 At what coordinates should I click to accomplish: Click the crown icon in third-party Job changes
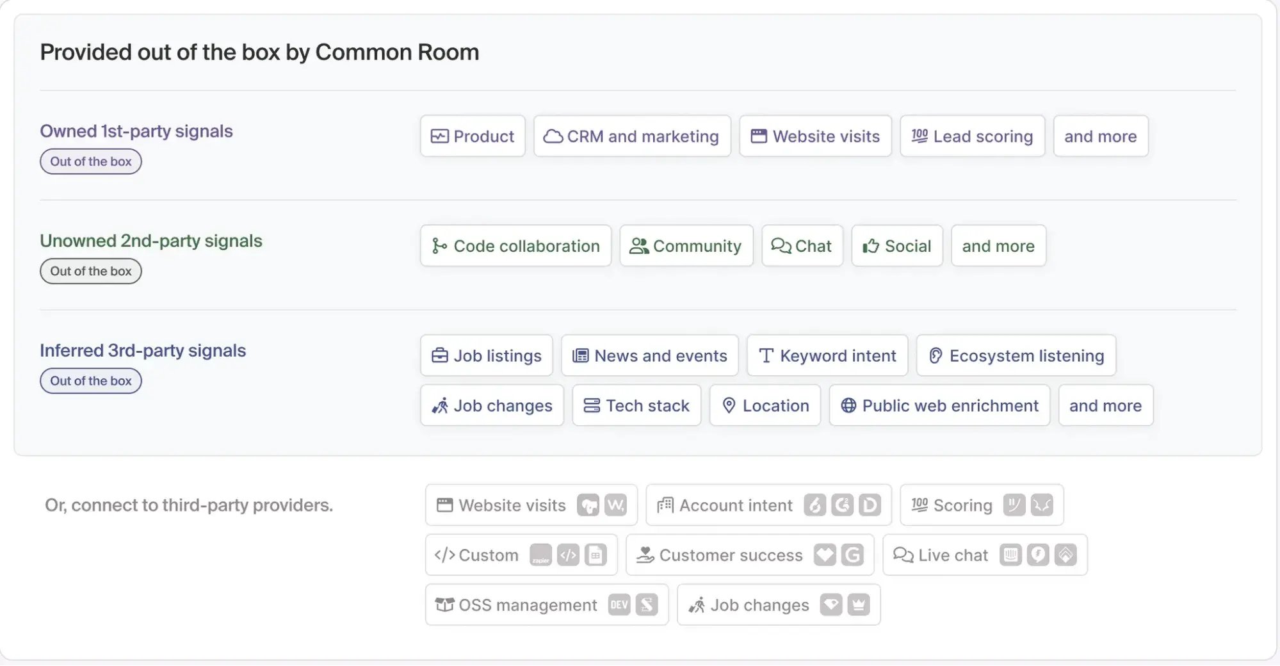859,605
